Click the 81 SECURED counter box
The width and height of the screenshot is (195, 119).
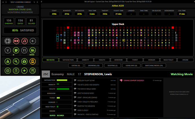[31, 22]
